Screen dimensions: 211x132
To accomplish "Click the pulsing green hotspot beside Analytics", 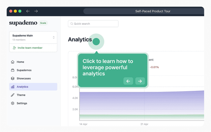I will pos(96,41).
